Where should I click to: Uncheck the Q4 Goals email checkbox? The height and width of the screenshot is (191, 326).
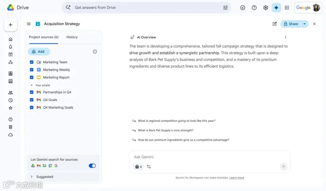click(x=32, y=100)
